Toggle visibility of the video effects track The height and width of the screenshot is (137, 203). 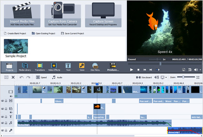pos(2,101)
